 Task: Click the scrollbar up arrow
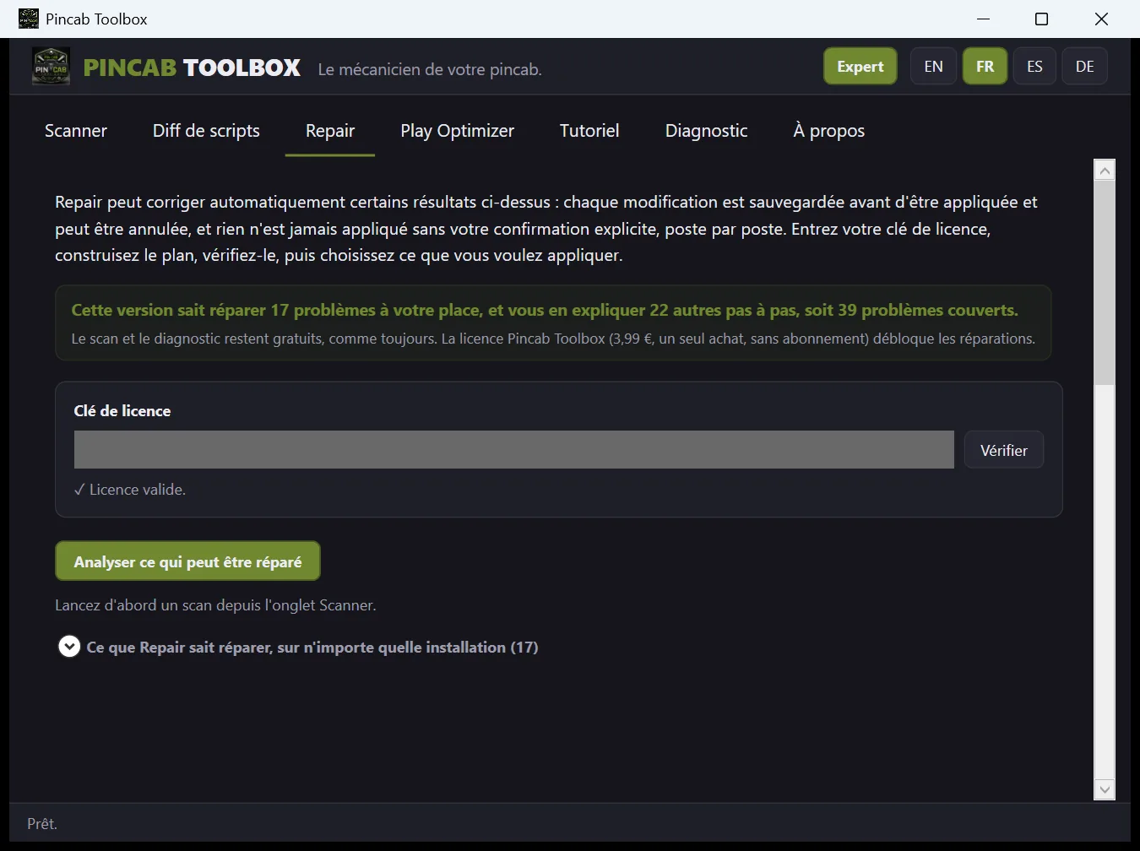point(1105,171)
